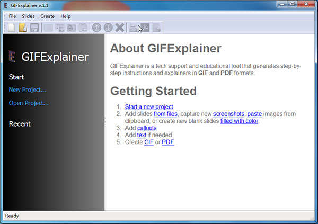Viewport: 318px width, 224px height.
Task: Open the File menu
Action: [12, 16]
